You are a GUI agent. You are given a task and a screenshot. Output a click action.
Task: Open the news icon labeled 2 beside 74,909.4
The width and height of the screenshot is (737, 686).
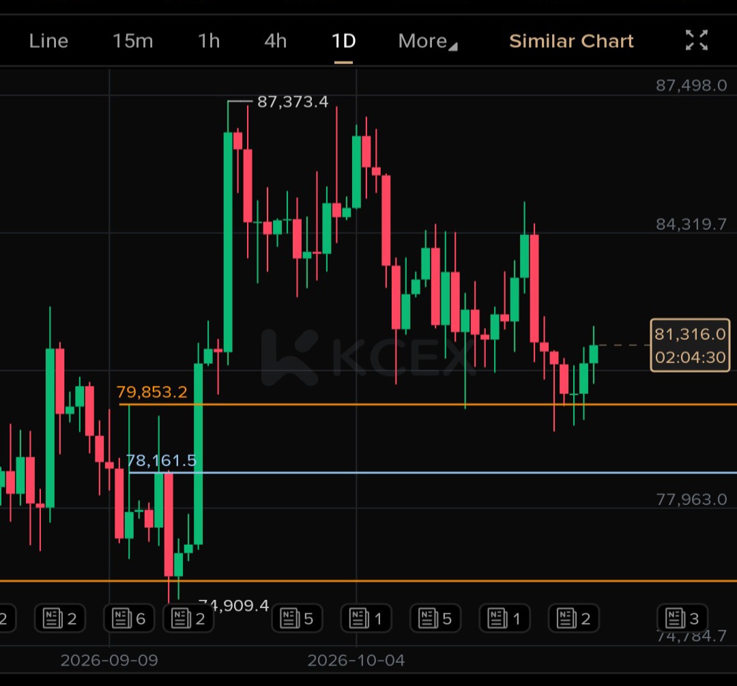[188, 618]
